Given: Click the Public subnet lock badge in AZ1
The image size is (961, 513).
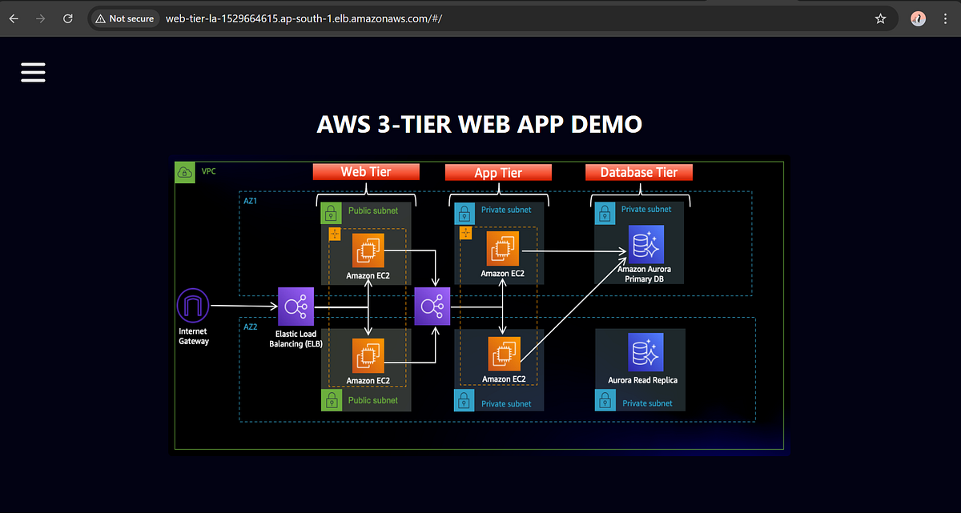Looking at the screenshot, I should pos(331,212).
